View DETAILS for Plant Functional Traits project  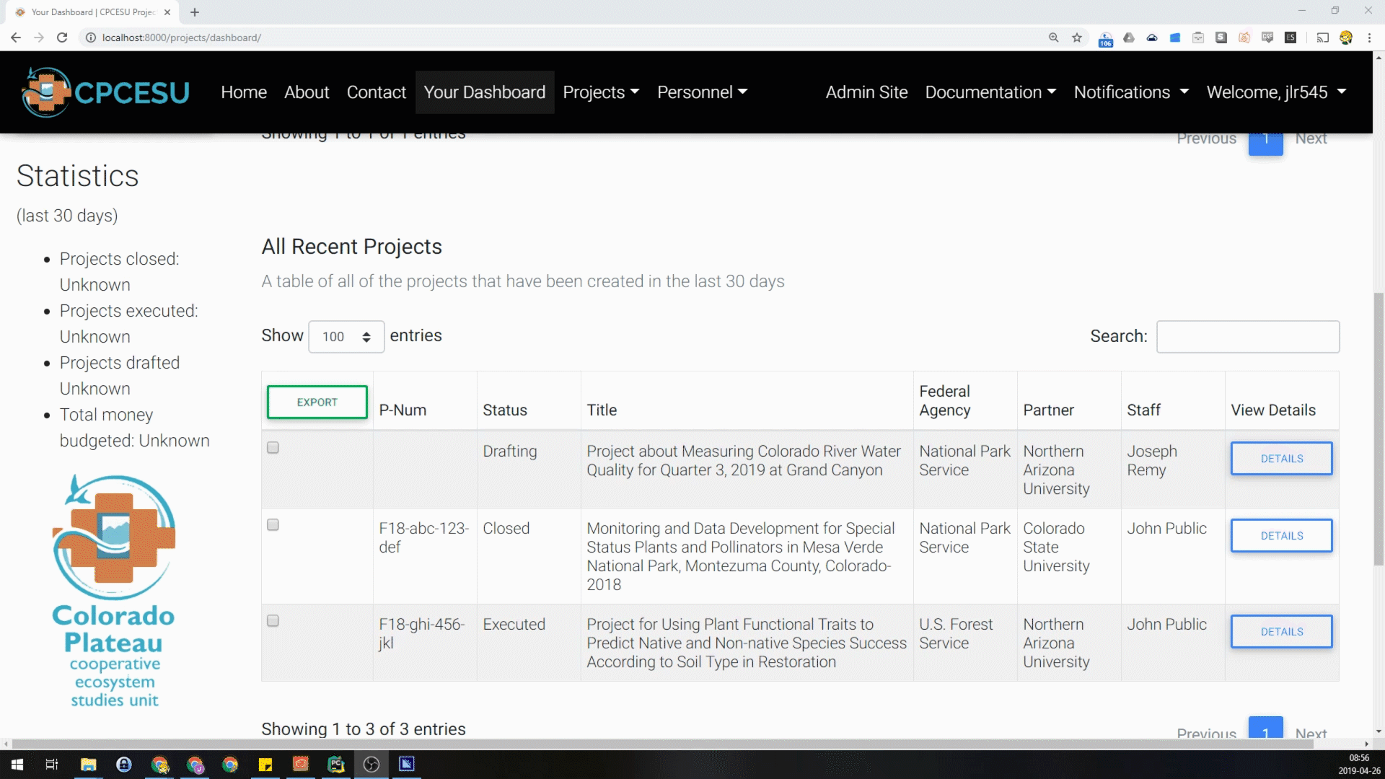1281,632
